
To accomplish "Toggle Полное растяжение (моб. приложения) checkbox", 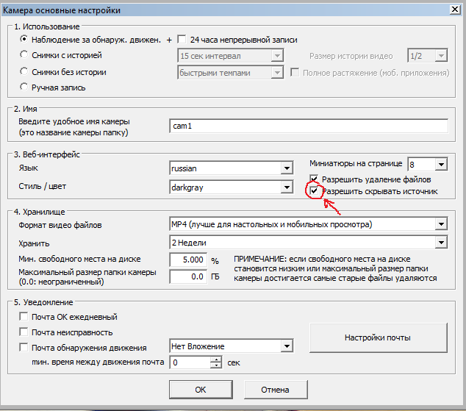I will pyautogui.click(x=295, y=73).
